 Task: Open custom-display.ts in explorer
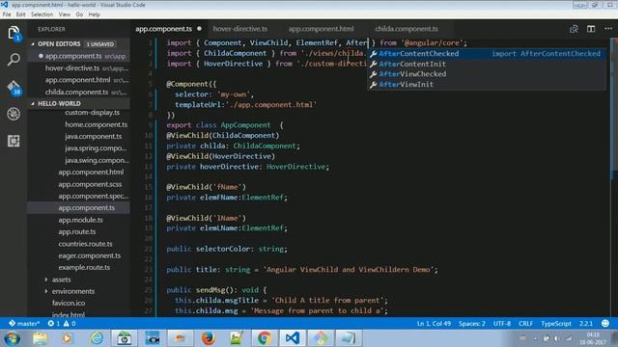coord(93,113)
